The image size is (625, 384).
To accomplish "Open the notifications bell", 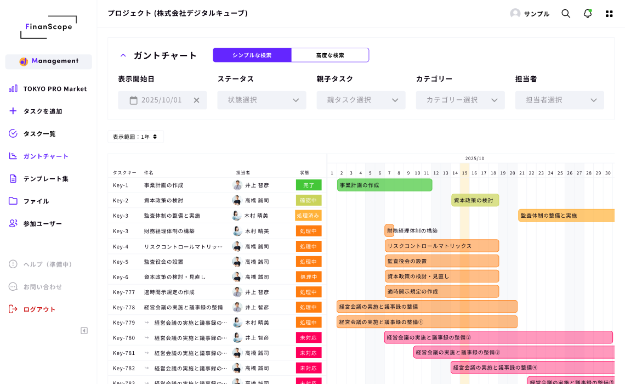I will (587, 14).
